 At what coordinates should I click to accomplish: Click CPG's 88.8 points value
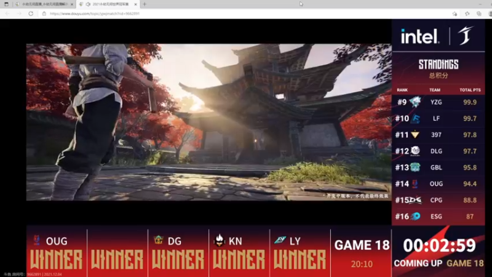pyautogui.click(x=470, y=200)
